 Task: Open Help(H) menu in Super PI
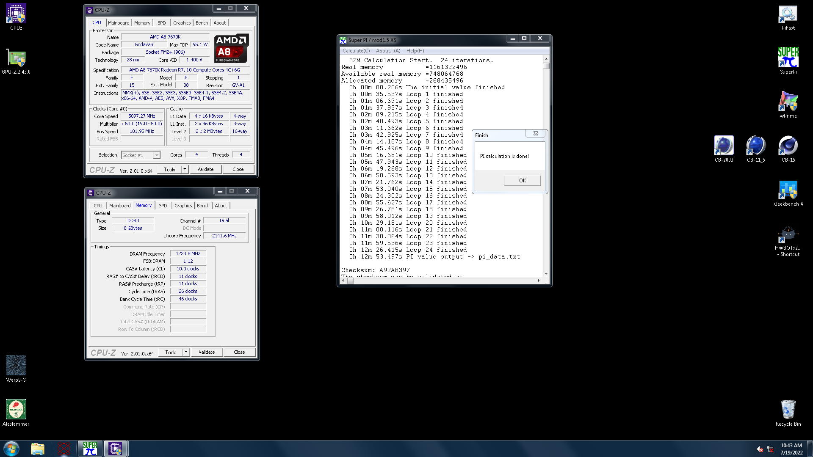[x=415, y=51]
